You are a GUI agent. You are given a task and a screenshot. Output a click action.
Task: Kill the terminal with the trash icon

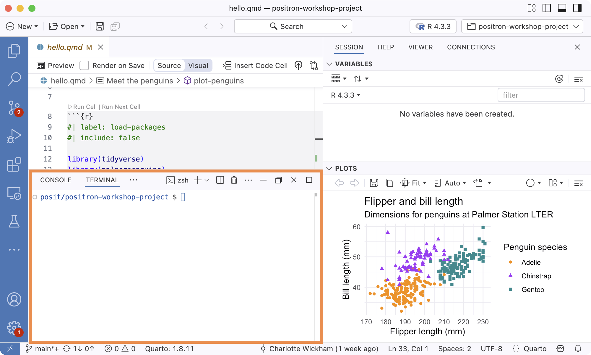point(234,180)
